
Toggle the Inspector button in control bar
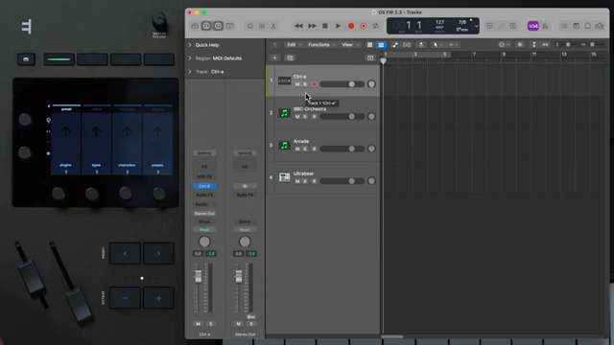coord(206,26)
